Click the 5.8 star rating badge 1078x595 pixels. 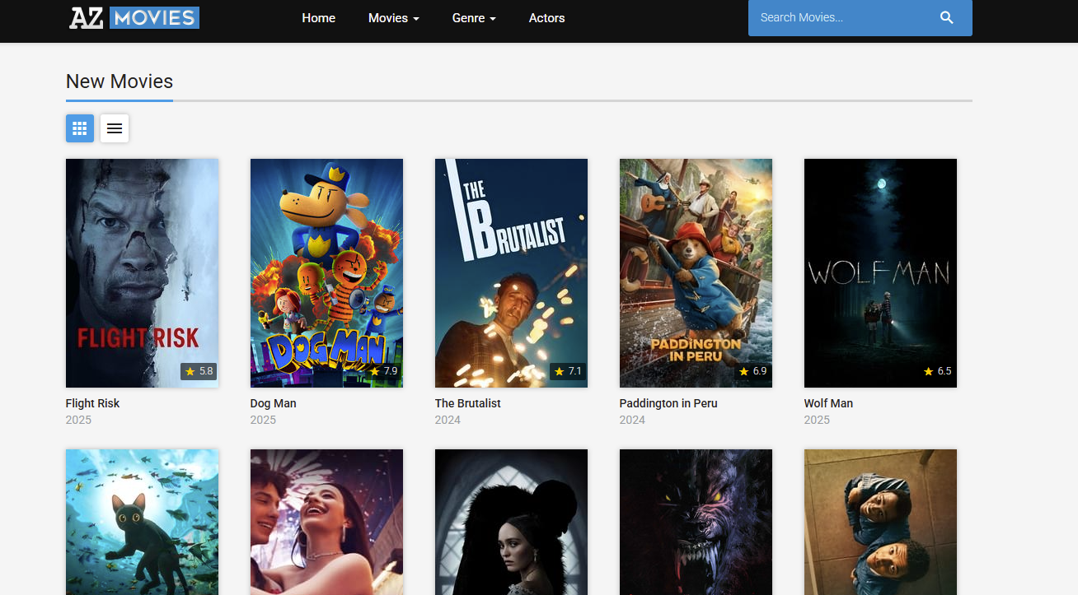tap(199, 371)
